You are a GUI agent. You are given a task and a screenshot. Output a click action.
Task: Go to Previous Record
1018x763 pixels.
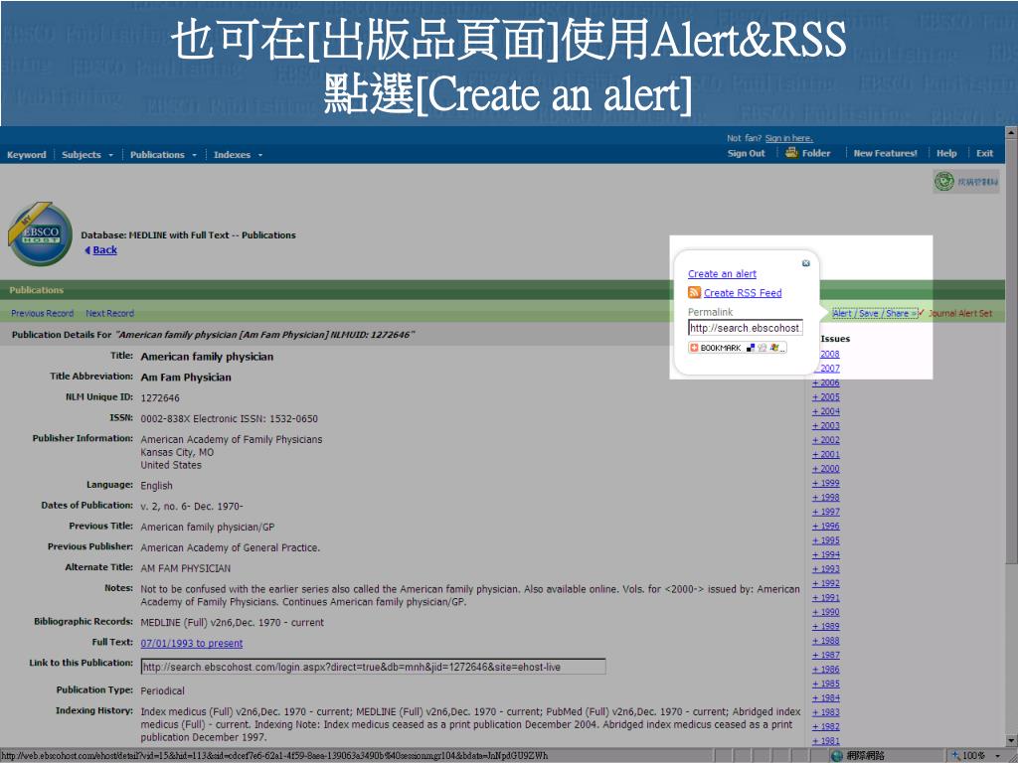[x=42, y=313]
